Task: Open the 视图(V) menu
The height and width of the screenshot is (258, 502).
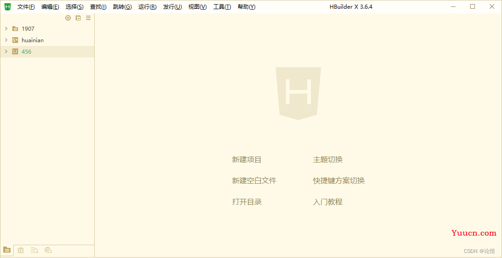Action: pyautogui.click(x=198, y=7)
